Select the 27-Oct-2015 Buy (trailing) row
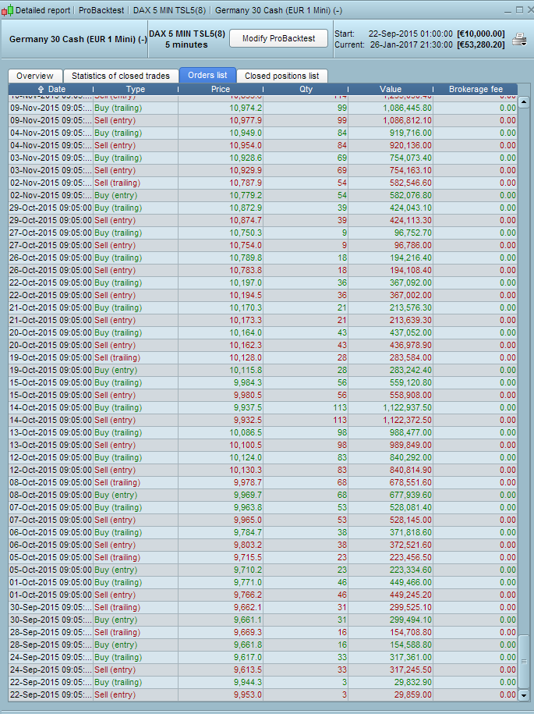Viewport: 534px width, 714px height. point(263,233)
